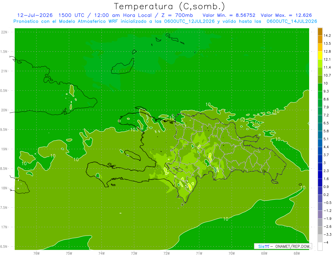This screenshot has height=257, width=333.
Task: Click the 'Valor Min. = 8.56752' readout
Action: pyautogui.click(x=229, y=15)
